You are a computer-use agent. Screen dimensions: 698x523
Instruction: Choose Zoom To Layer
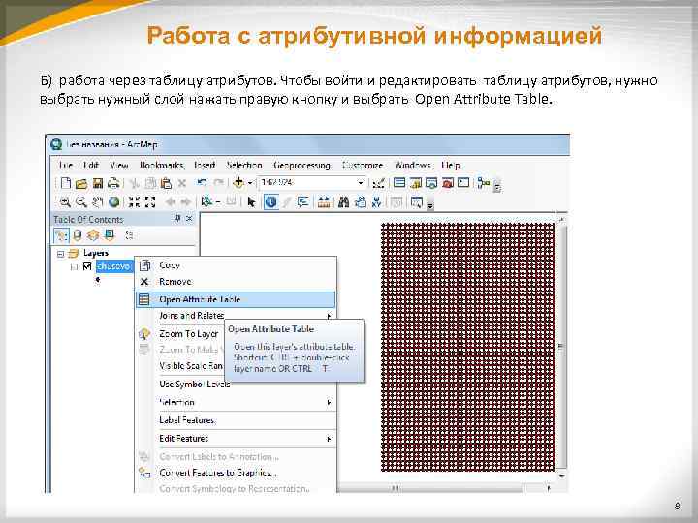(x=189, y=334)
